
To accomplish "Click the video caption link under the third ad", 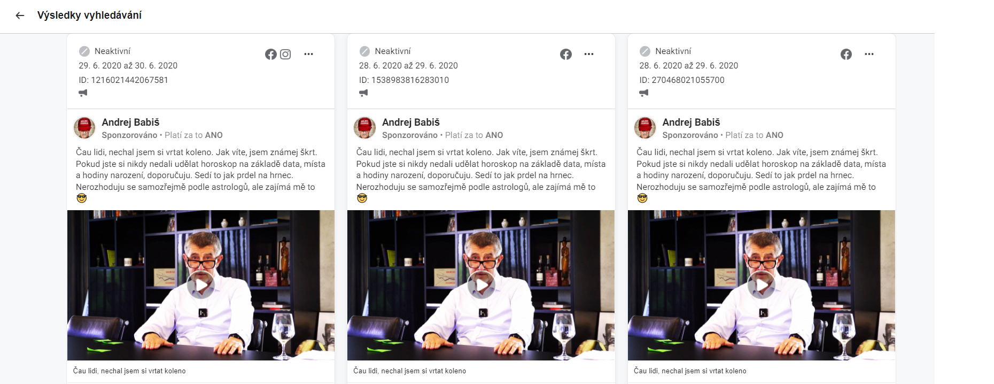I will [690, 371].
